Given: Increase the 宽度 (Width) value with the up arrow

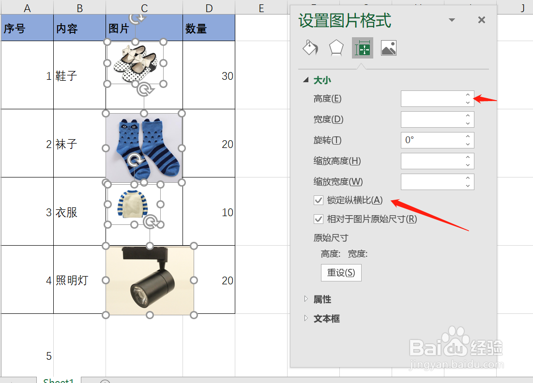Looking at the screenshot, I should click(x=468, y=116).
